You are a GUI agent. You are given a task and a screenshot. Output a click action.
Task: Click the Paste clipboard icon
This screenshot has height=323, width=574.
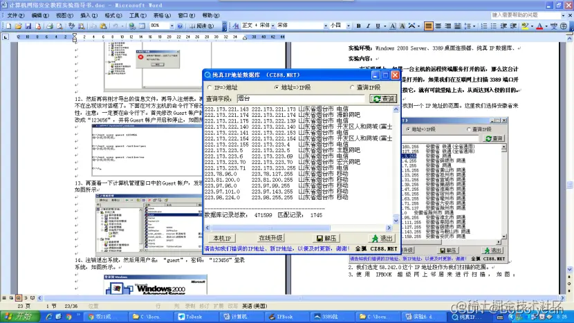coord(103,26)
